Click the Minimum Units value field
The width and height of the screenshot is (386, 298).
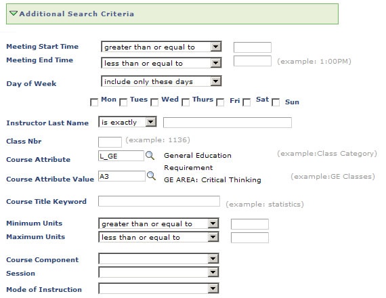pyautogui.click(x=250, y=224)
